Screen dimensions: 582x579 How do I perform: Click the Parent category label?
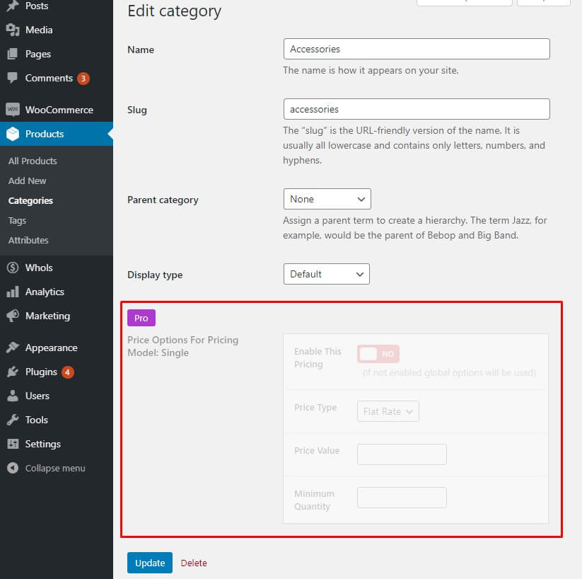(x=163, y=200)
